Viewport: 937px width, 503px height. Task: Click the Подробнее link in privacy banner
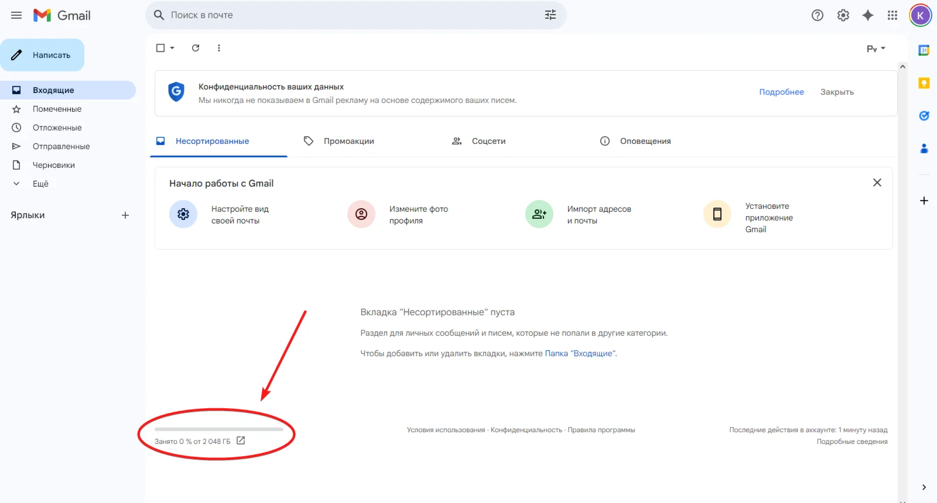pyautogui.click(x=781, y=92)
